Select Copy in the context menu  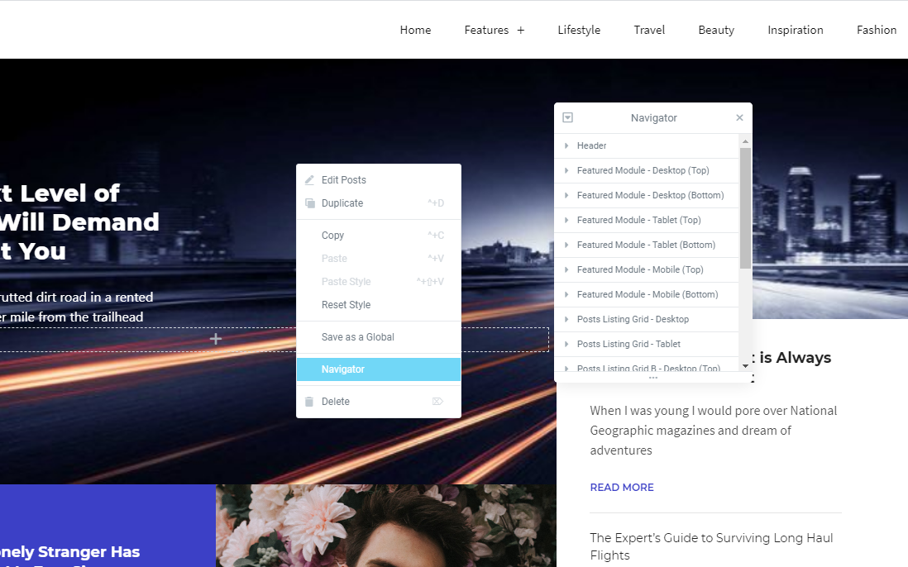(379, 236)
